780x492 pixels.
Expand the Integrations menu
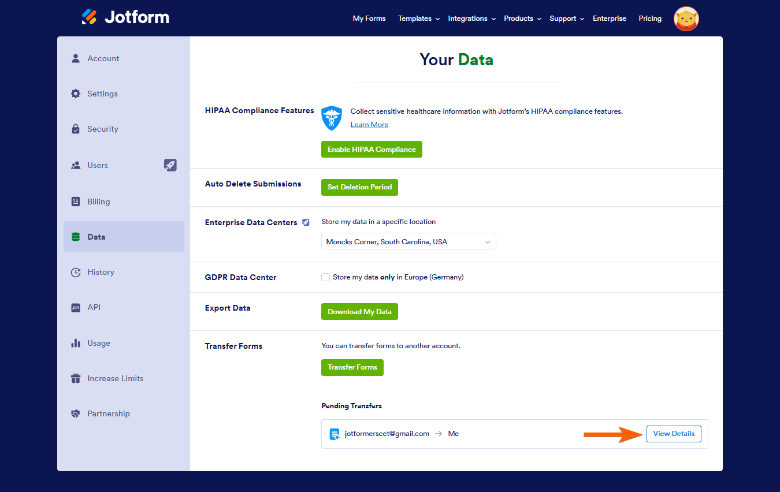click(472, 18)
